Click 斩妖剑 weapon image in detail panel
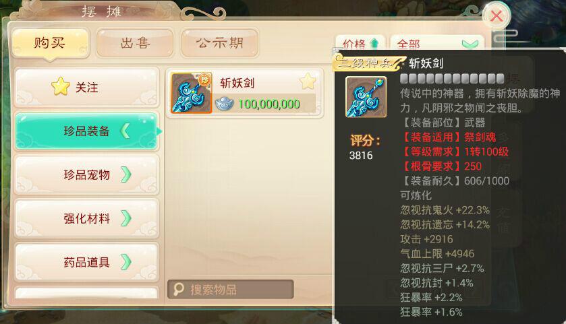The image size is (566, 324). point(366,96)
